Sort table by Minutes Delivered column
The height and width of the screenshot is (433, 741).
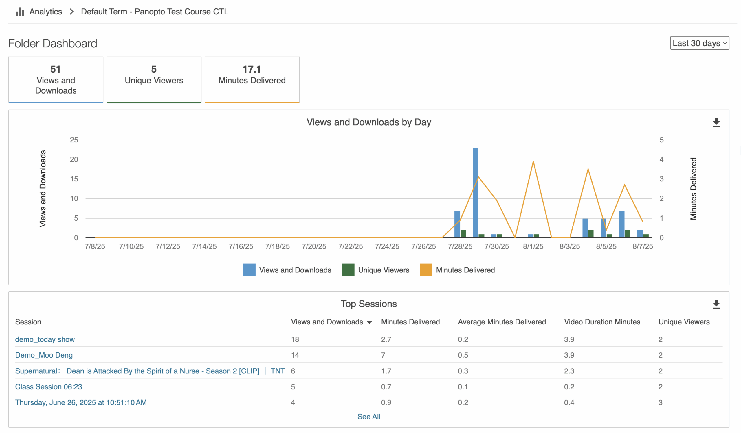tap(410, 322)
